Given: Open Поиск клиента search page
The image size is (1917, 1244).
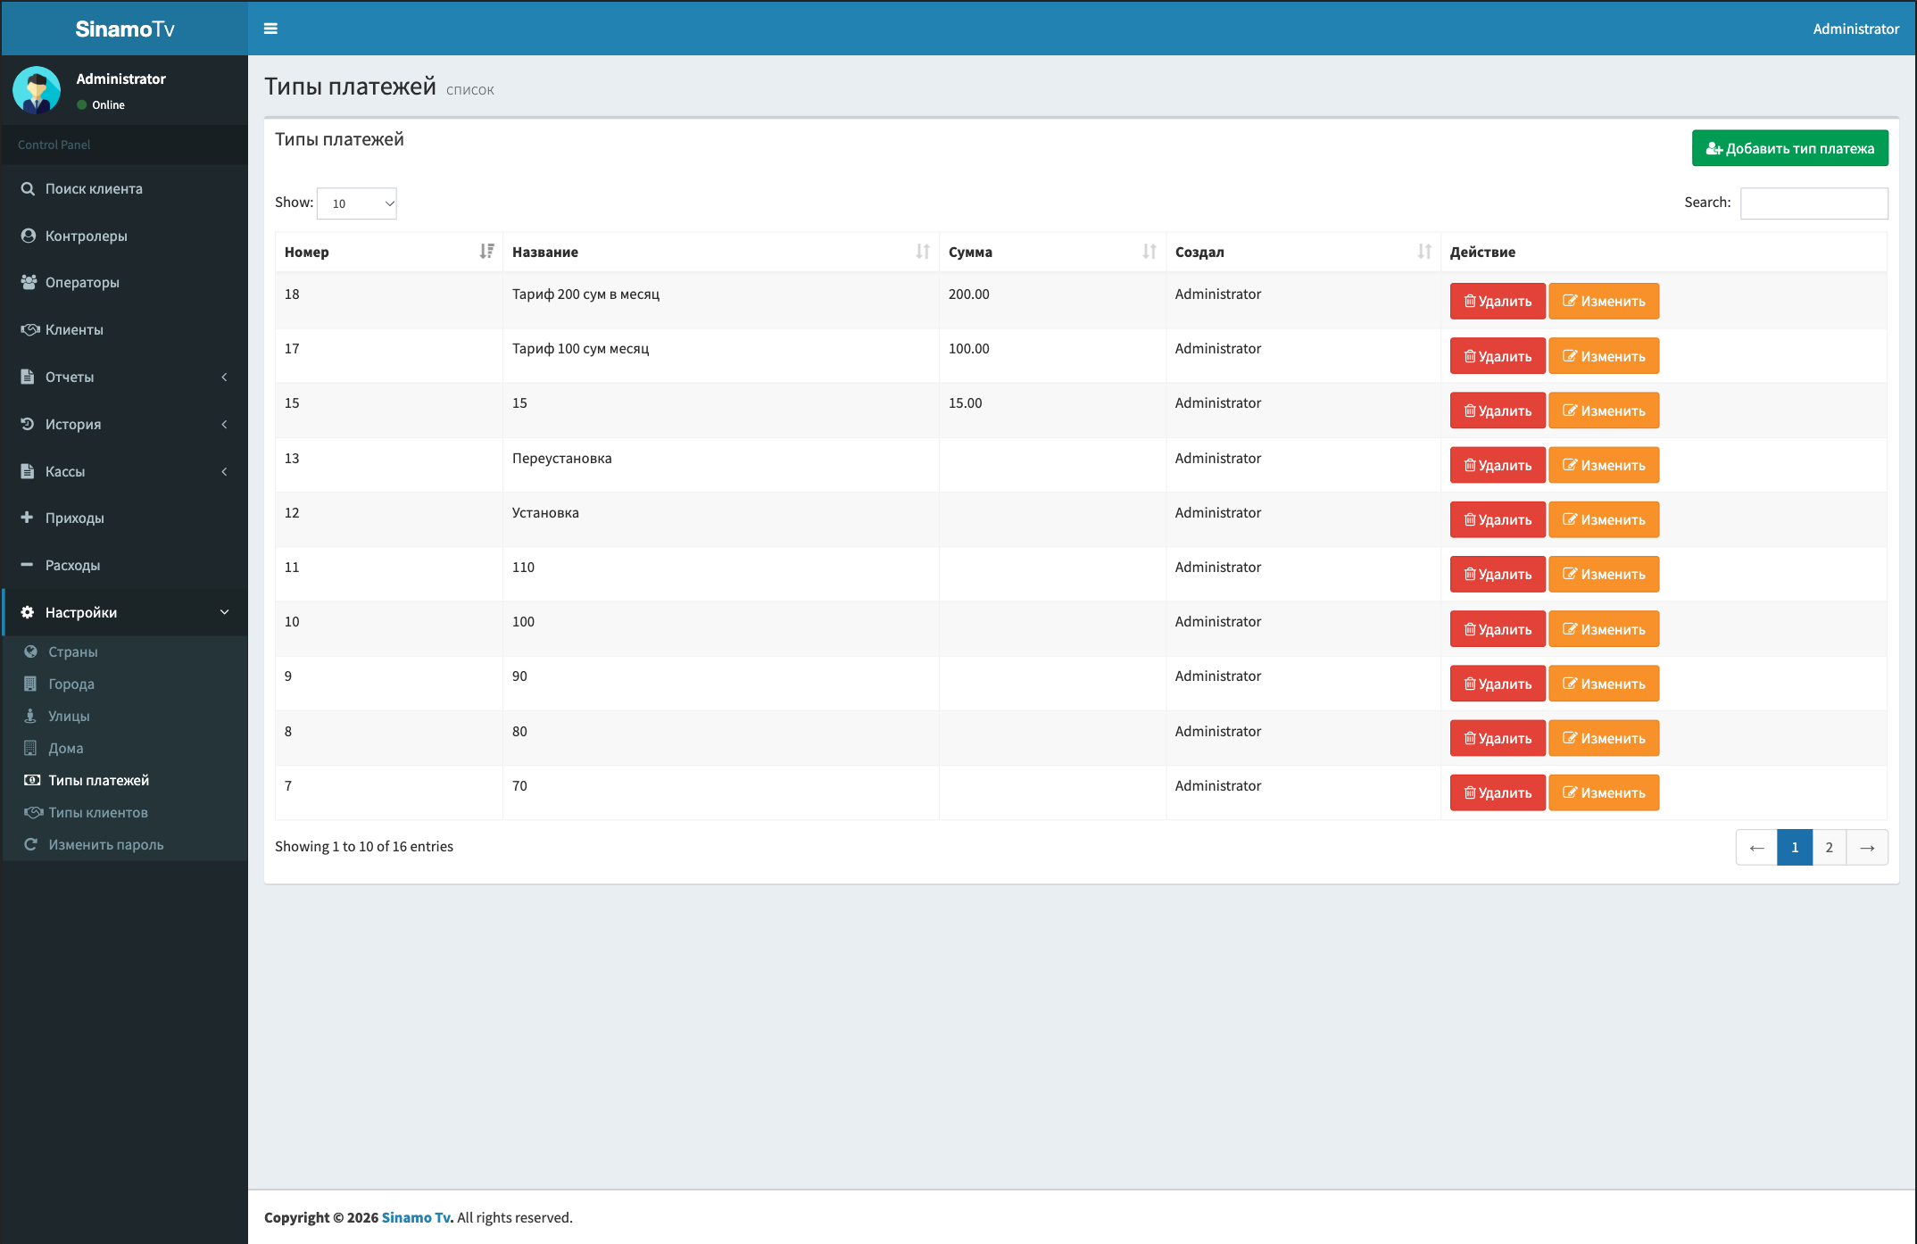Looking at the screenshot, I should click(125, 188).
